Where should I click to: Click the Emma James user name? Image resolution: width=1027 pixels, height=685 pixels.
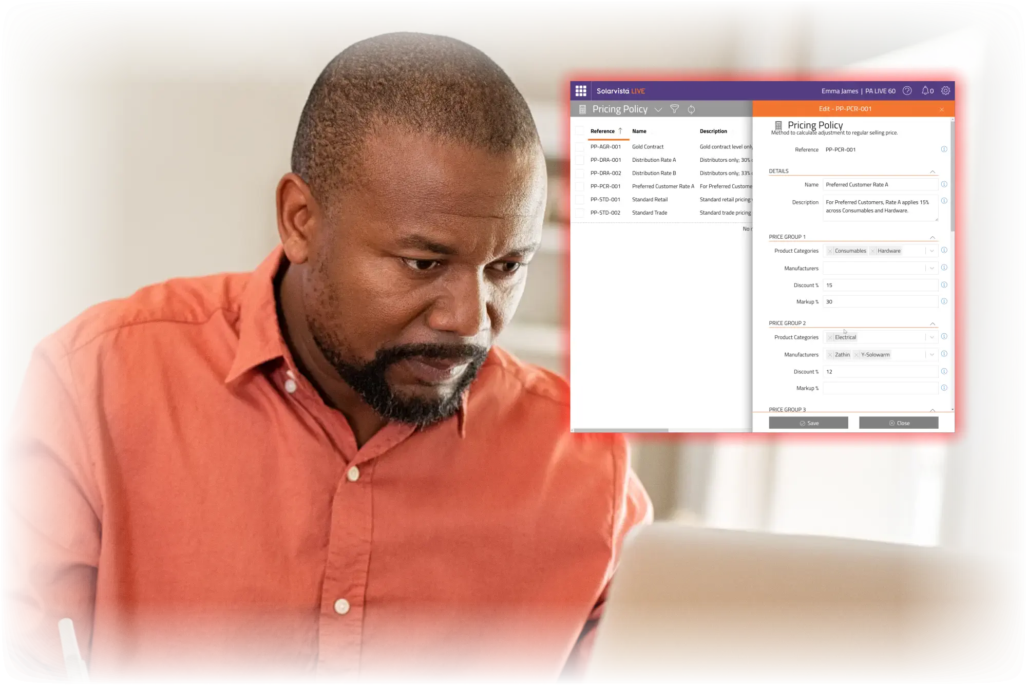pyautogui.click(x=840, y=91)
